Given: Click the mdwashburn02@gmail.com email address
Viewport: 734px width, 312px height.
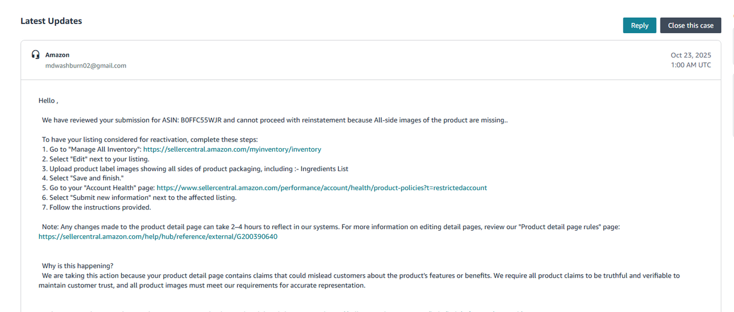Looking at the screenshot, I should coord(86,66).
